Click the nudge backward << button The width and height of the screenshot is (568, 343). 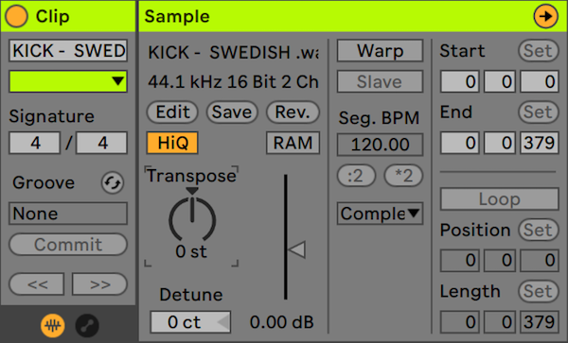point(37,284)
